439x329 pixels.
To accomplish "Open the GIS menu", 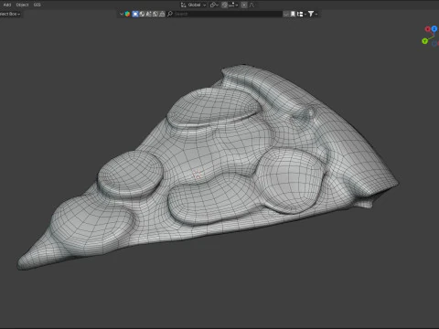I will pos(37,5).
